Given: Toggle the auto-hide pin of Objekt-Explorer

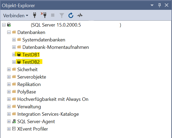Looking at the screenshot, I should click(x=159, y=5).
